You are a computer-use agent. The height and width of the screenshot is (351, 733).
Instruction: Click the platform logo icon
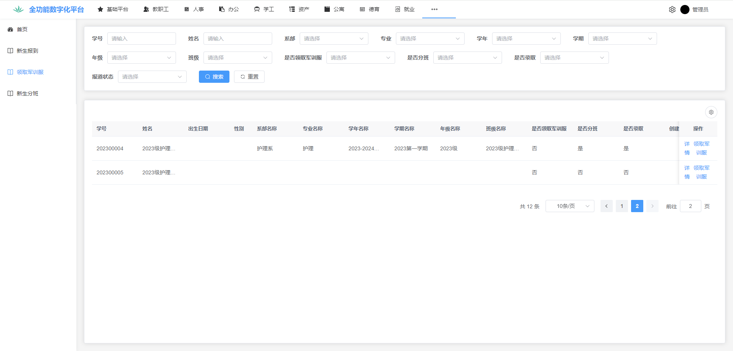coord(18,10)
